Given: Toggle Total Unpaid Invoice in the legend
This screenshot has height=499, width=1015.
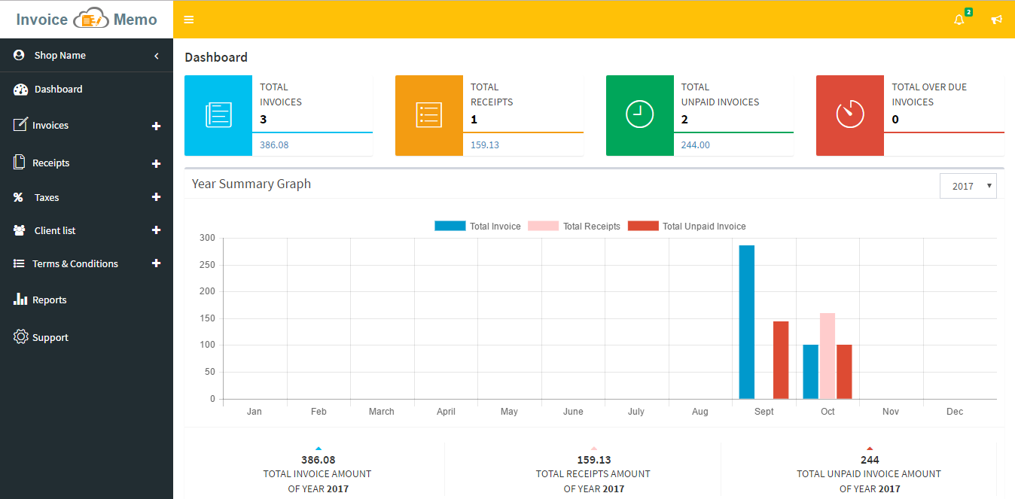Looking at the screenshot, I should click(x=703, y=226).
